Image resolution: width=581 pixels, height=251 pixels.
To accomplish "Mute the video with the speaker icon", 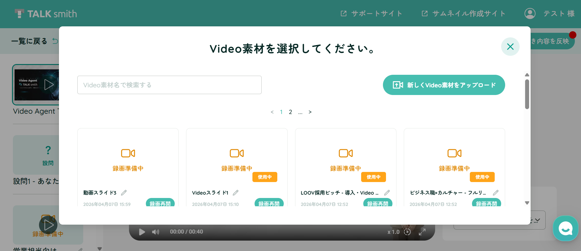I will pos(156,232).
